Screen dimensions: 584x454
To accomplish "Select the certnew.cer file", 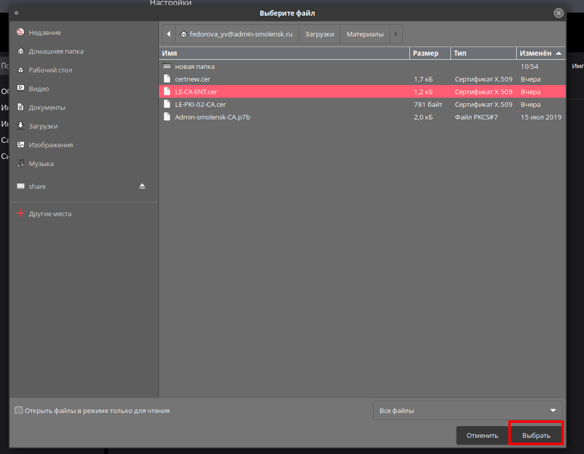I will point(192,79).
